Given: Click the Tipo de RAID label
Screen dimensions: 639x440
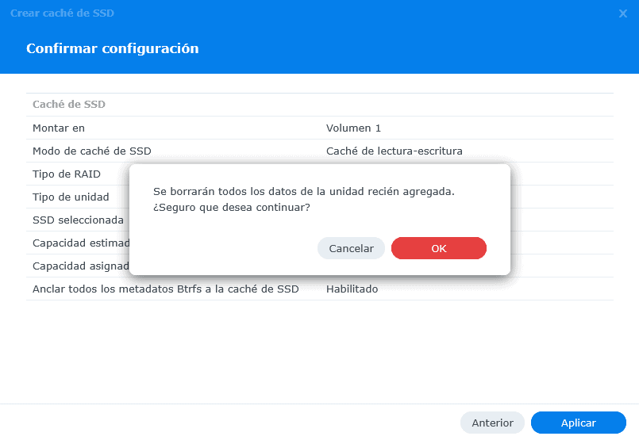Looking at the screenshot, I should (x=66, y=174).
